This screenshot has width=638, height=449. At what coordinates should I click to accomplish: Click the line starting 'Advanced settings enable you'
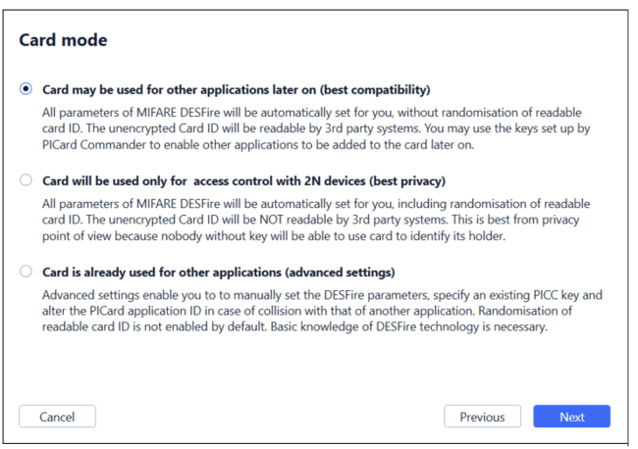322,294
